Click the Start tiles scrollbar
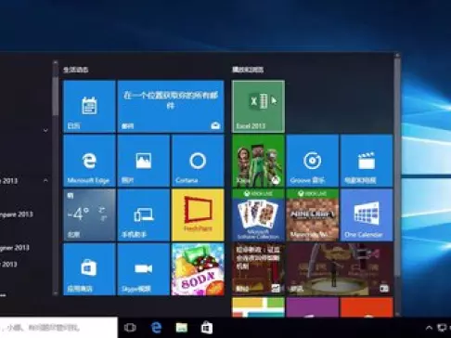Screen dimensions: 451x338 click(397, 184)
